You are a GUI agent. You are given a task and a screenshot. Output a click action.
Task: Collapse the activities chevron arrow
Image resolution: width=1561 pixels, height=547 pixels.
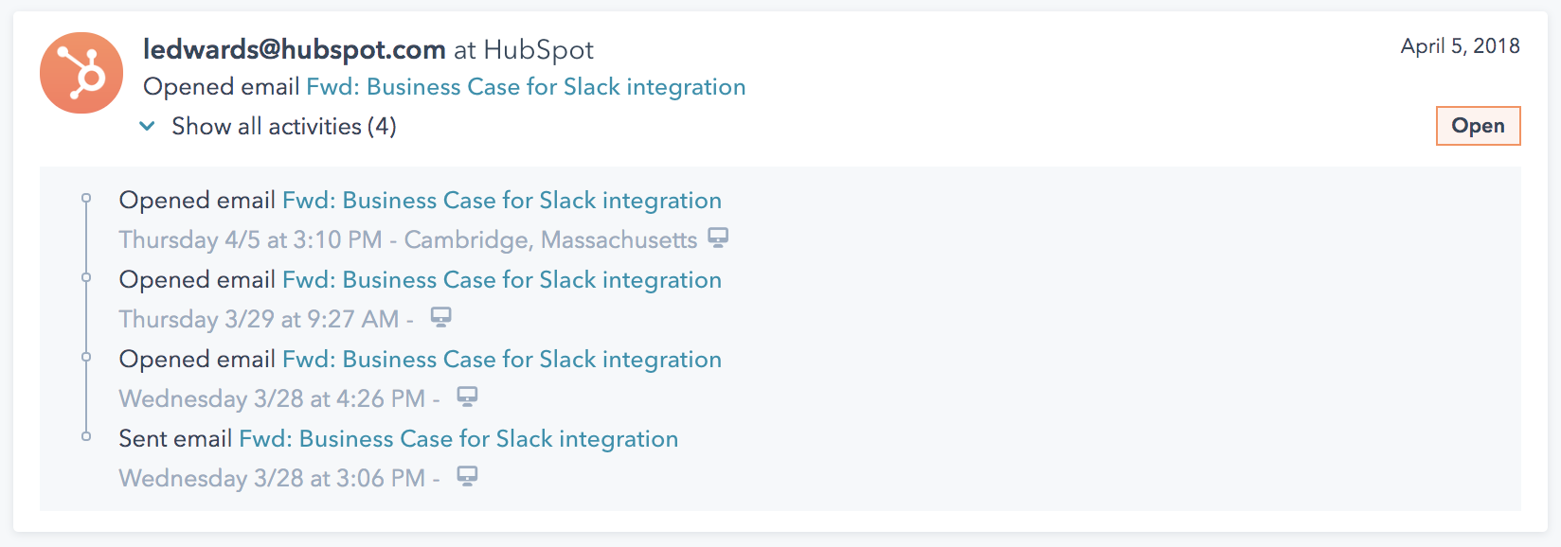(147, 126)
